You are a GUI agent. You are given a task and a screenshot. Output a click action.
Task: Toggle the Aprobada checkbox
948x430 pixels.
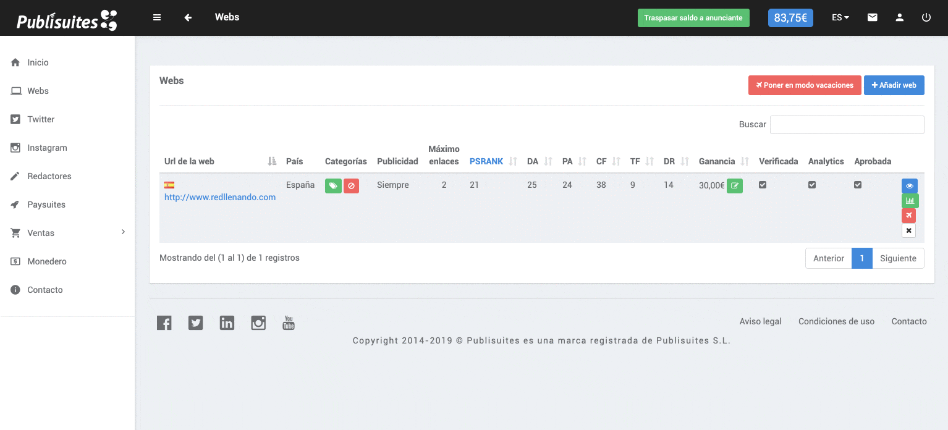pyautogui.click(x=858, y=185)
